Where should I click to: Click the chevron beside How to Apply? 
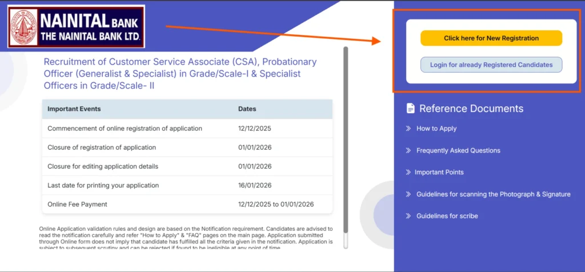(x=408, y=129)
